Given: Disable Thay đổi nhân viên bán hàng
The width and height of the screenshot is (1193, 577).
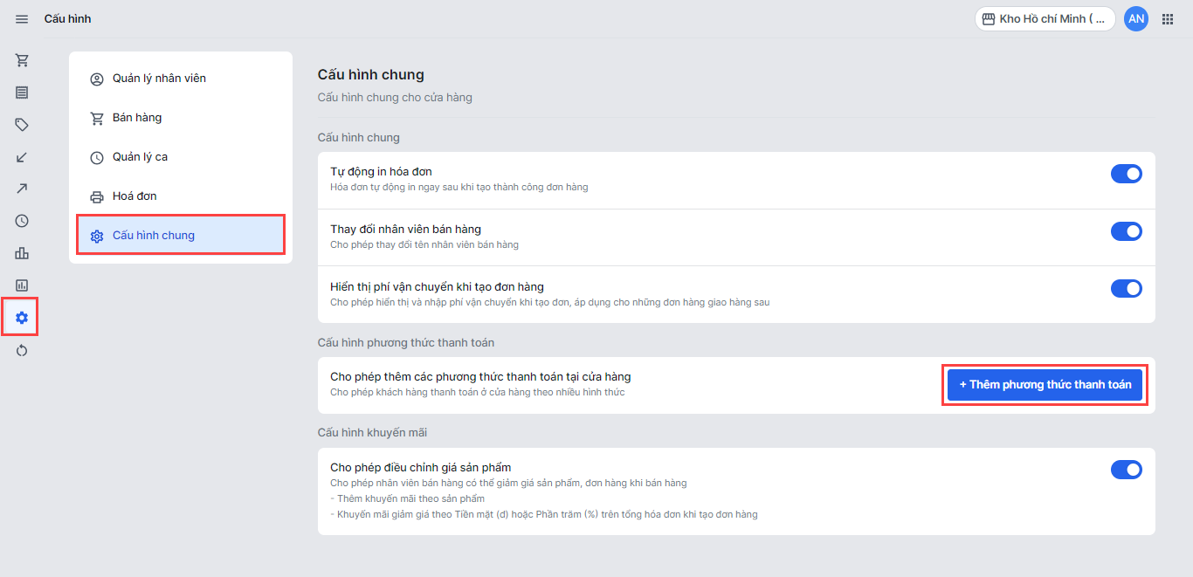Looking at the screenshot, I should (1126, 231).
